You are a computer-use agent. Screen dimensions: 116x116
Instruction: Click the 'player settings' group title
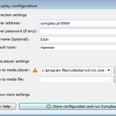16,61
